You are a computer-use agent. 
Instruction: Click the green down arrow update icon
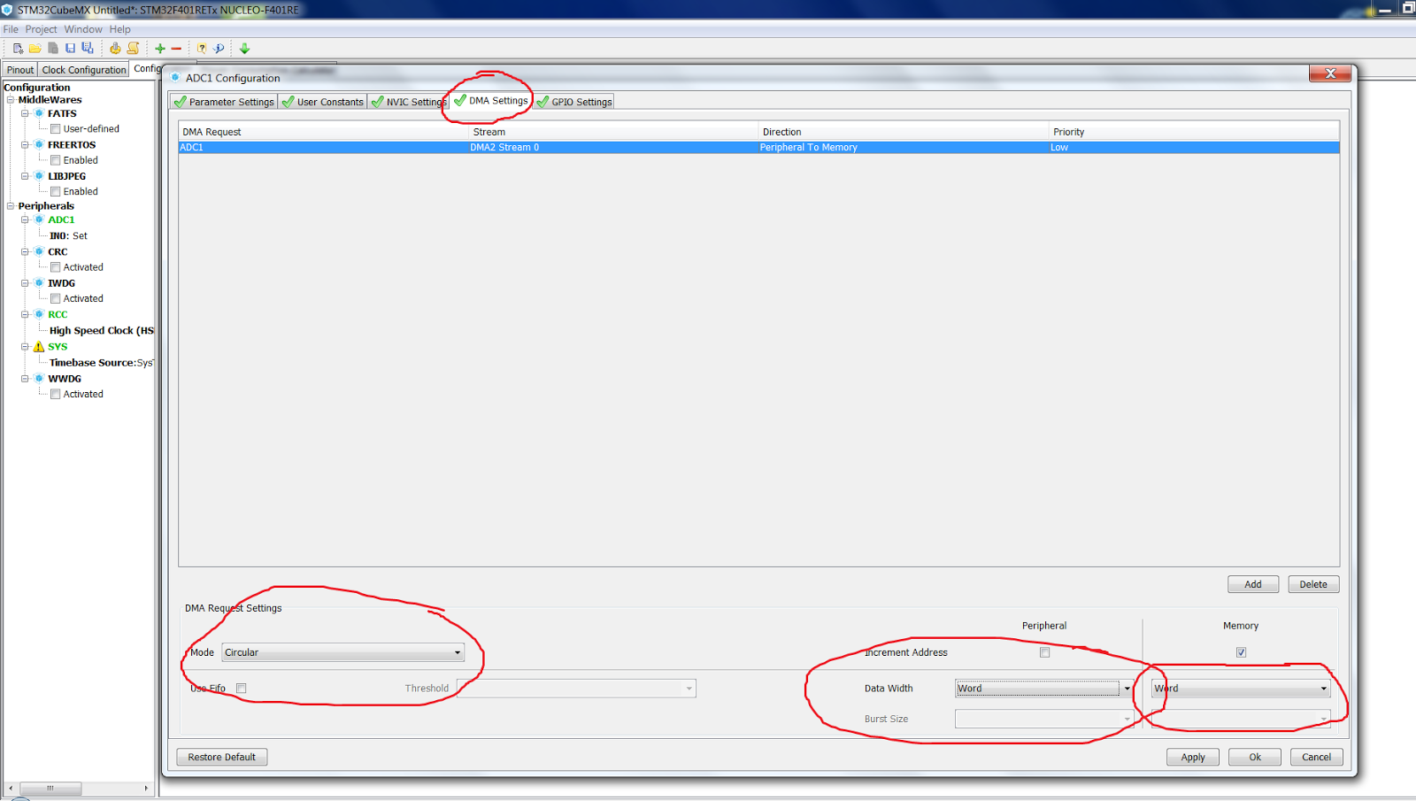pyautogui.click(x=245, y=49)
